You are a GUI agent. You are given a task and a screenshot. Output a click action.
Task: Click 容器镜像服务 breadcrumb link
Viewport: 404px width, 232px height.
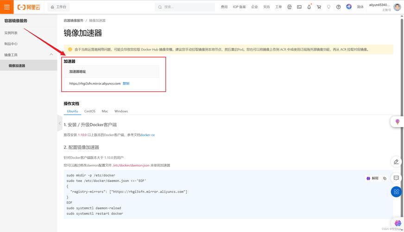click(x=73, y=20)
